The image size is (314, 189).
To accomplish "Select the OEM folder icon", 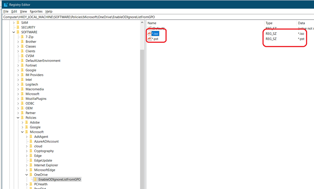I will coord(22,108).
